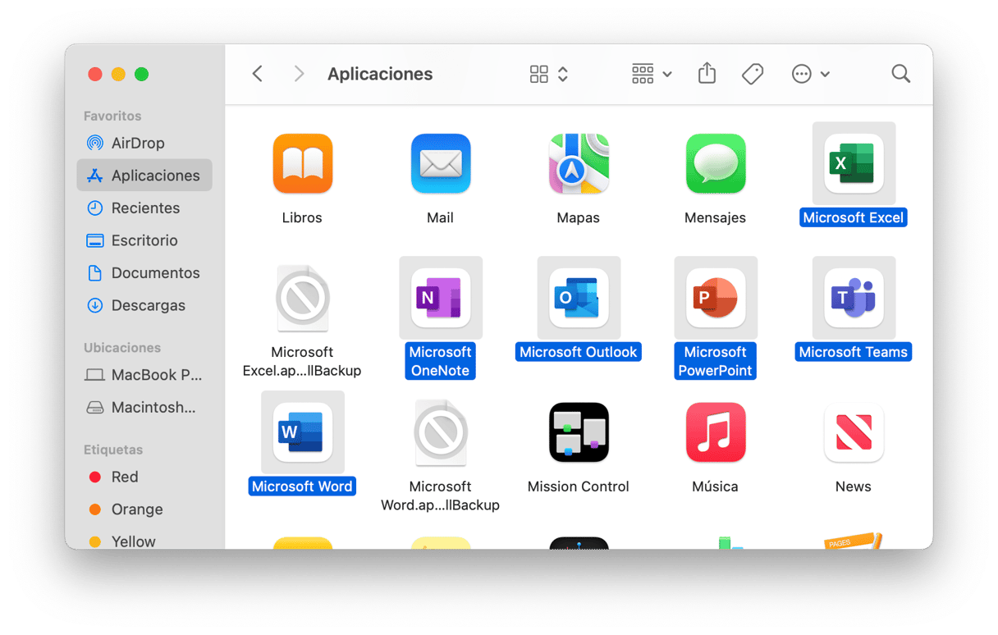Image resolution: width=998 pixels, height=635 pixels.
Task: Select the Mapas app icon
Action: (579, 164)
